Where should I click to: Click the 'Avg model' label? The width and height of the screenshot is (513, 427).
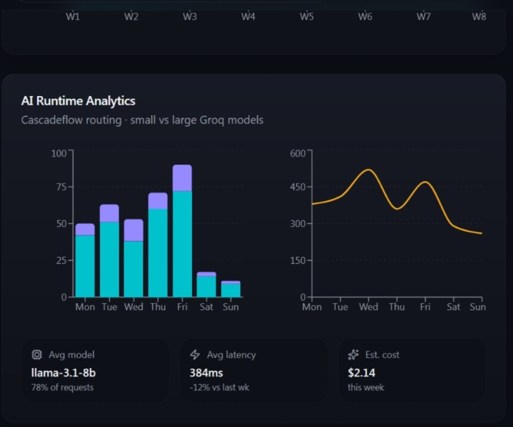point(72,355)
